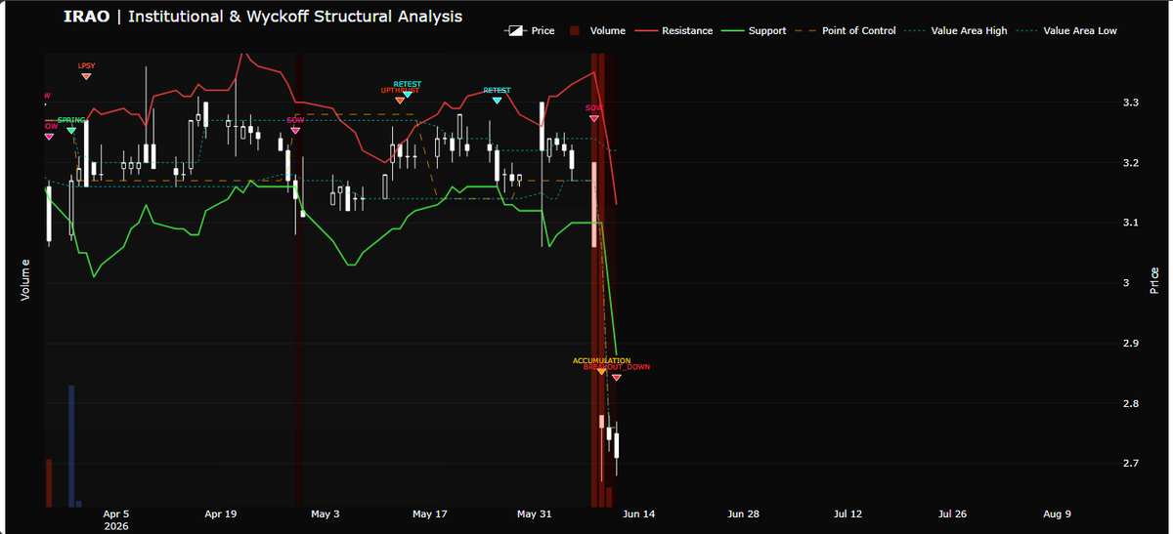The width and height of the screenshot is (1173, 534).
Task: Toggle Point of Control legend entry
Action: 845,31
